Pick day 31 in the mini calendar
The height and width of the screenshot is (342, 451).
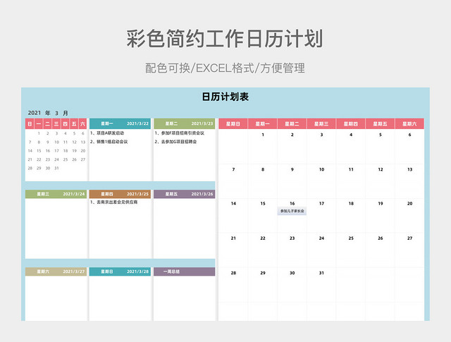tap(56, 168)
